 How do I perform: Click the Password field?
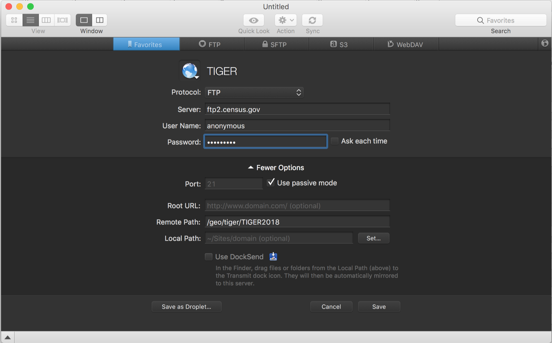(266, 142)
